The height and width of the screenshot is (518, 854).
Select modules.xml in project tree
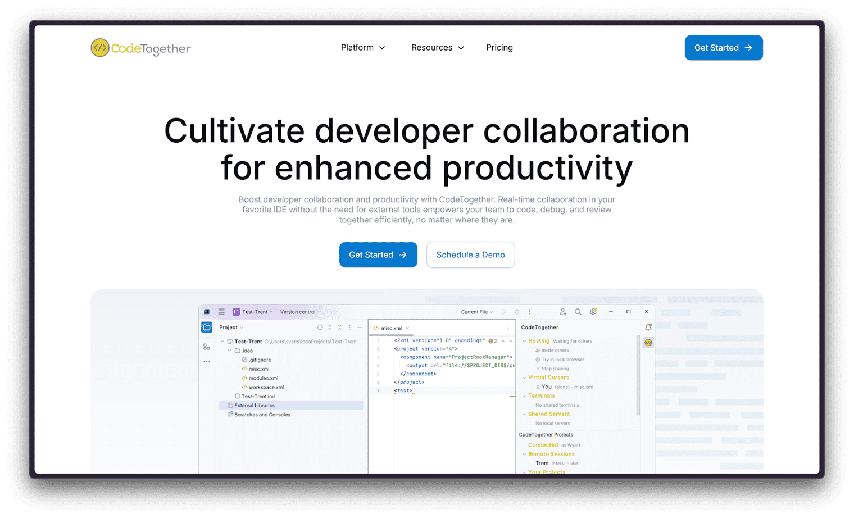[260, 378]
